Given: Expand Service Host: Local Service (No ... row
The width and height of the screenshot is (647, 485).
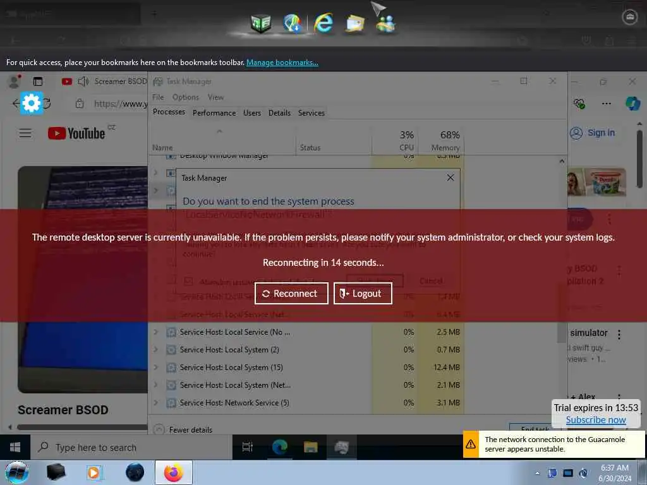Looking at the screenshot, I should click(156, 332).
